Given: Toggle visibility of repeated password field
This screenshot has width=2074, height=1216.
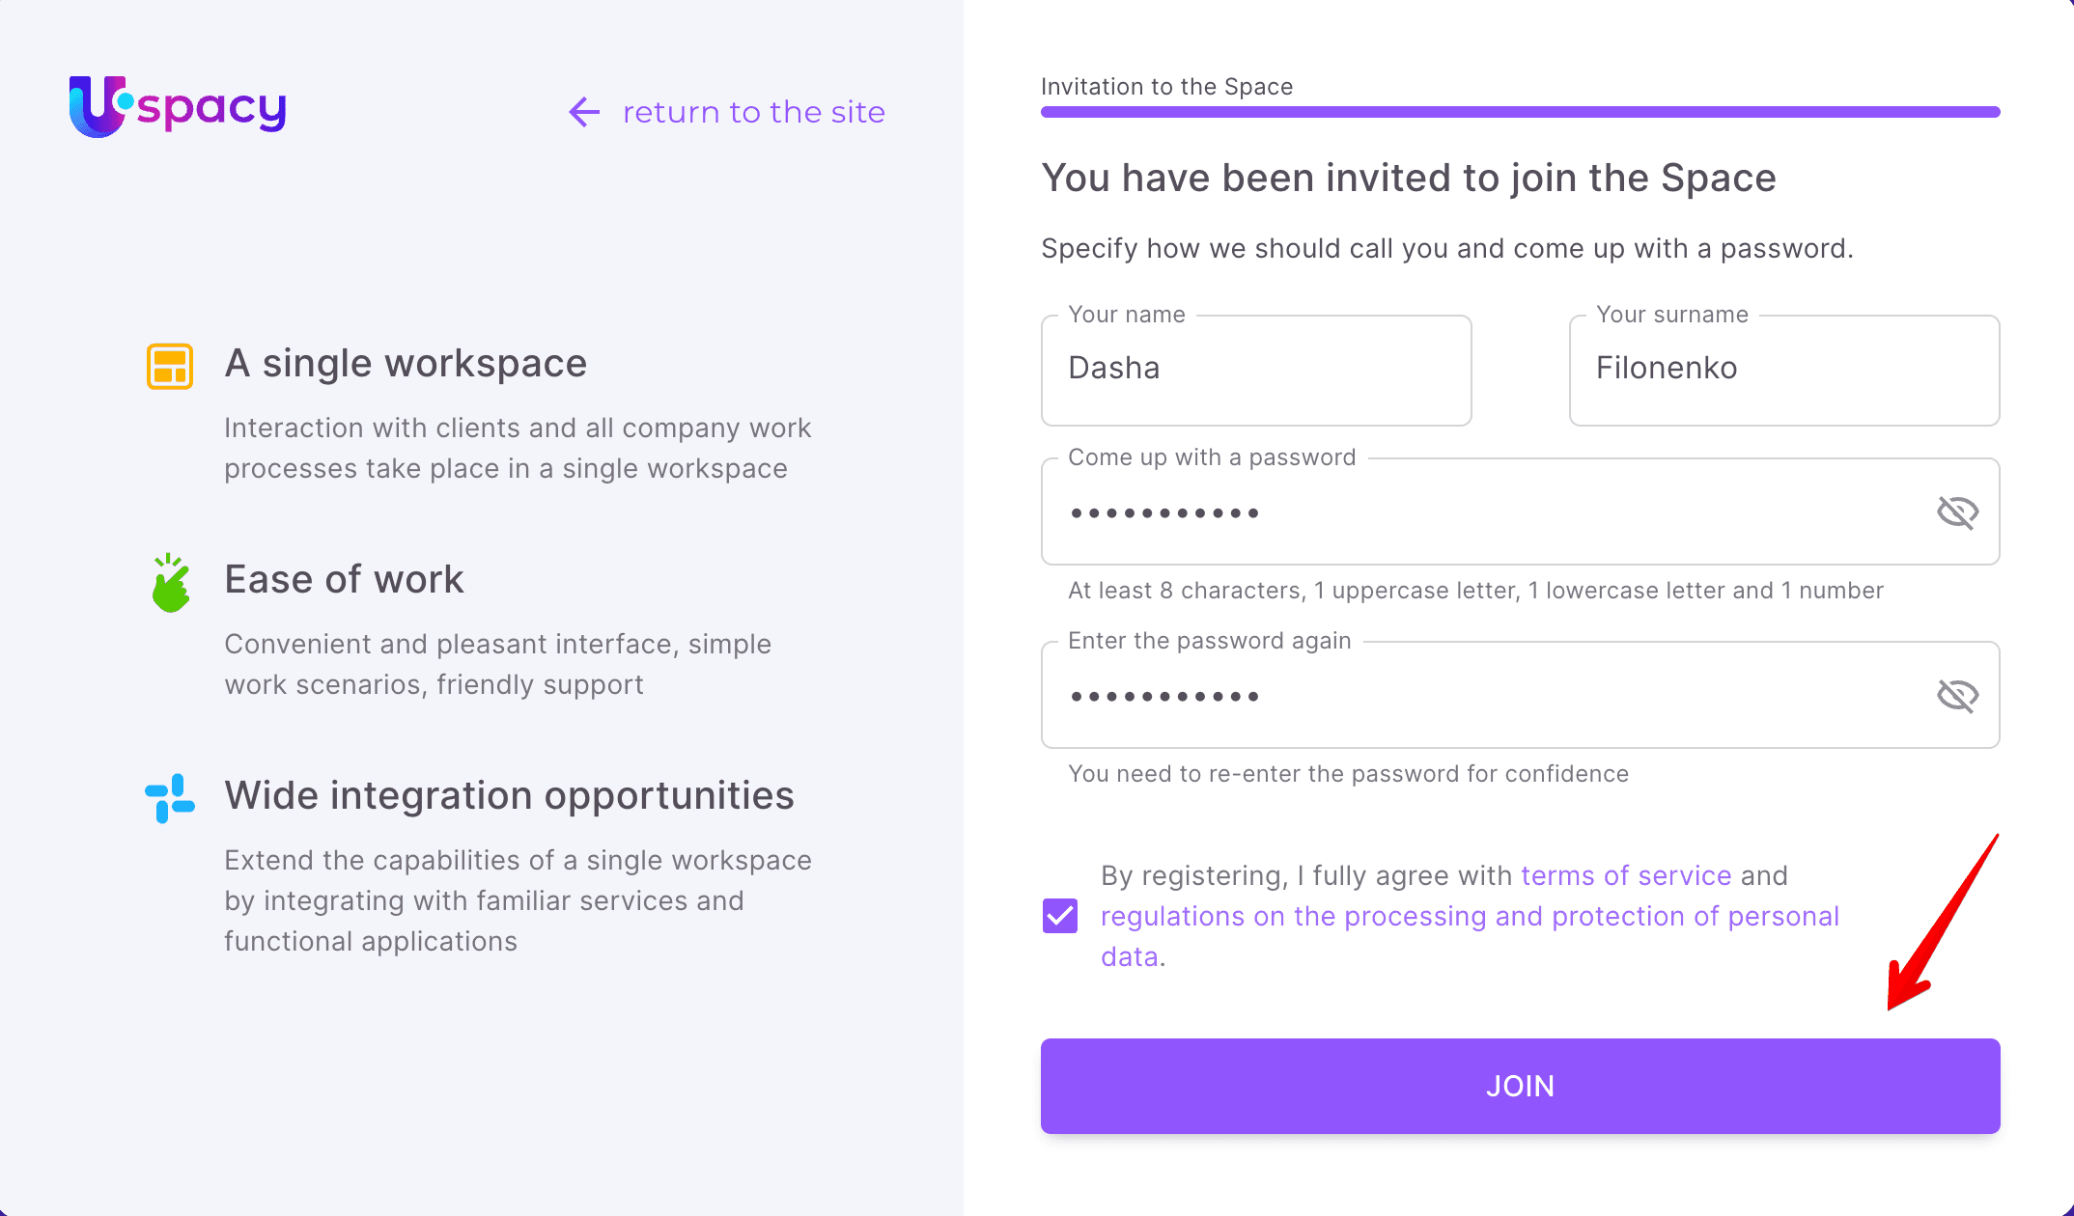Looking at the screenshot, I should click(x=1957, y=696).
